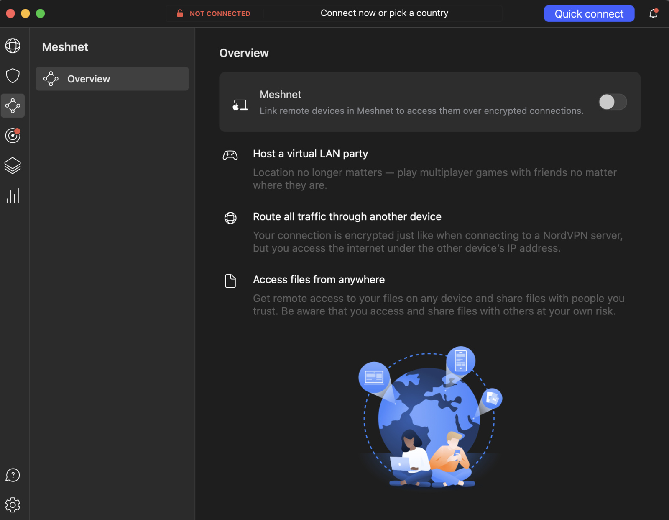This screenshot has height=520, width=669.
Task: Enable the Meshnet toggle switch
Action: click(x=613, y=102)
